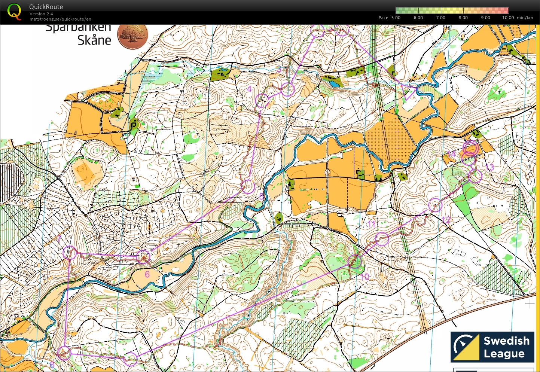The height and width of the screenshot is (372, 540).
Task: Click the 5:00 pace label
Action: [x=396, y=18]
